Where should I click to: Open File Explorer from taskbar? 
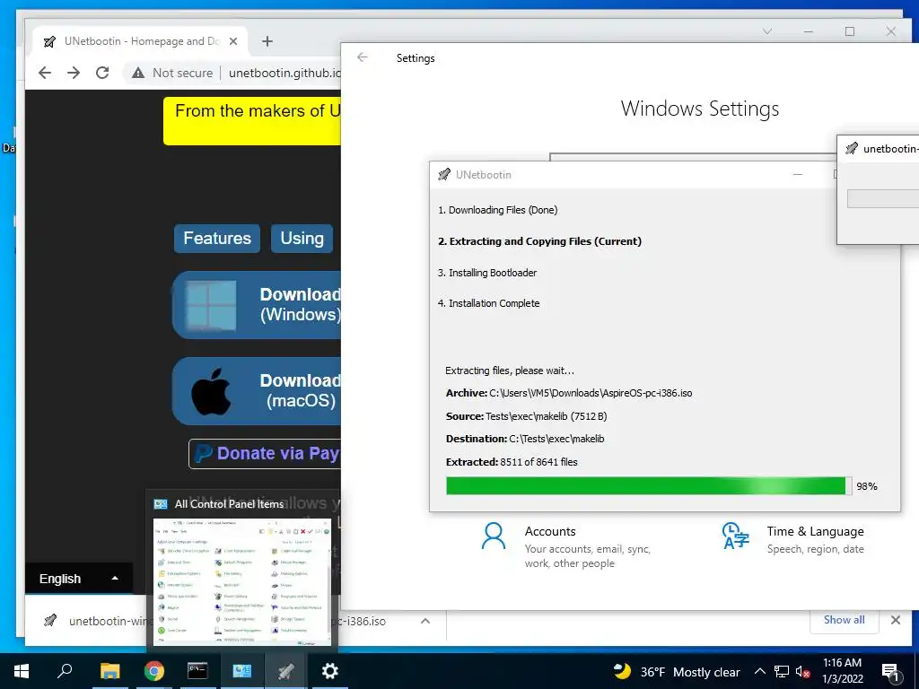point(109,671)
